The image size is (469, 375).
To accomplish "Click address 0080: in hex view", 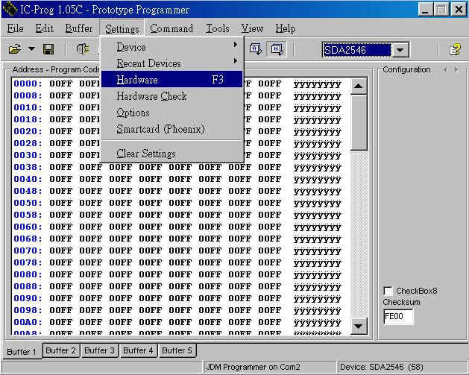I will click(28, 274).
